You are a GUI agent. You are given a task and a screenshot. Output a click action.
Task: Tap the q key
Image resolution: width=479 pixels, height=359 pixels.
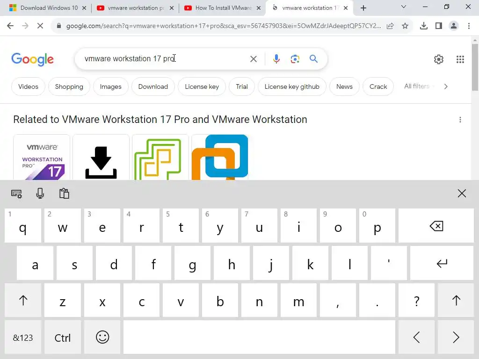[x=23, y=226]
